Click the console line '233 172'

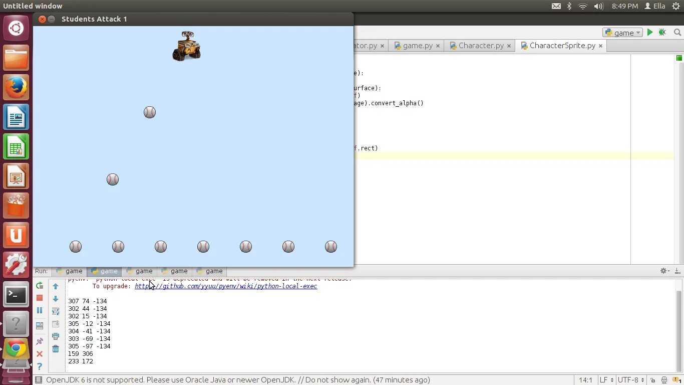[81, 361]
